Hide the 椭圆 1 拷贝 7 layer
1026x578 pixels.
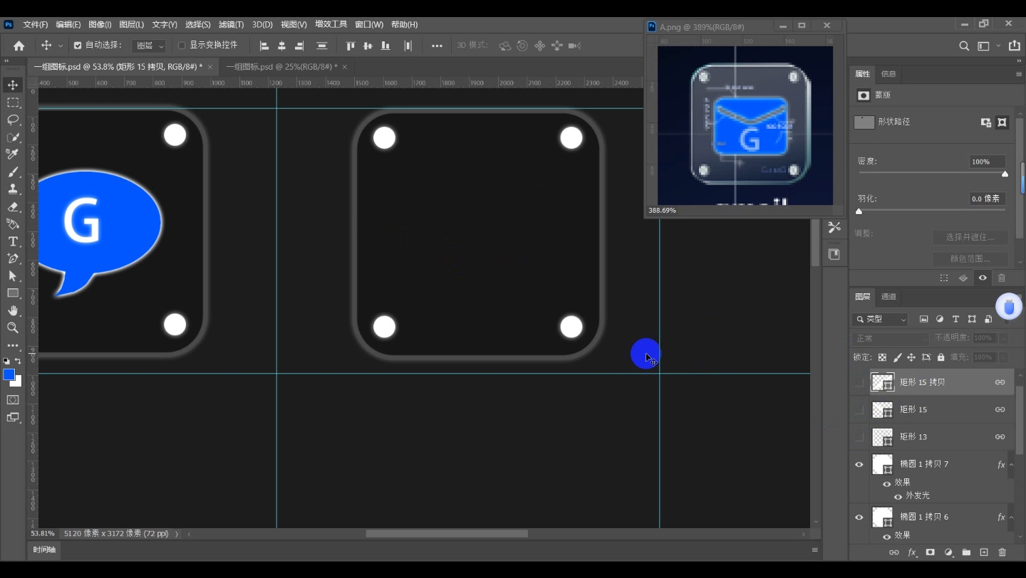coord(859,464)
